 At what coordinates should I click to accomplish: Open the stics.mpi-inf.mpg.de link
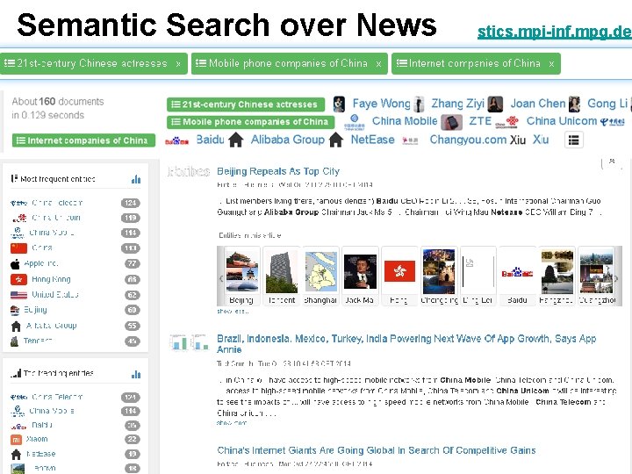coord(554,32)
